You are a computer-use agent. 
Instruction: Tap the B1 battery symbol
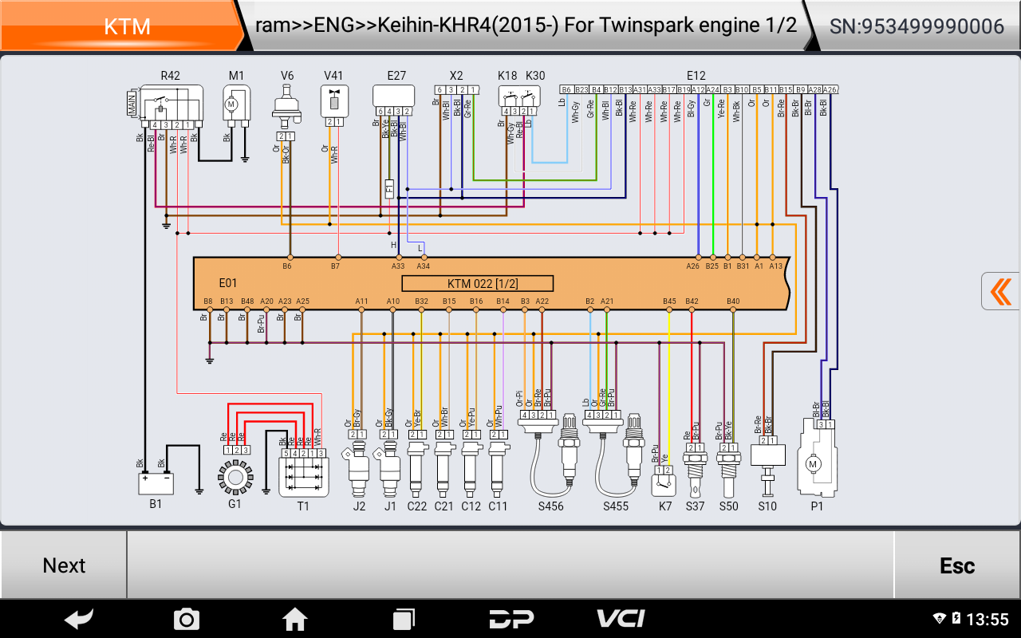[156, 482]
